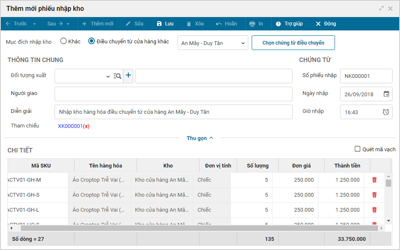Click the Tên hàng hóa column header
This screenshot has width=400, height=250.
pos(105,165)
